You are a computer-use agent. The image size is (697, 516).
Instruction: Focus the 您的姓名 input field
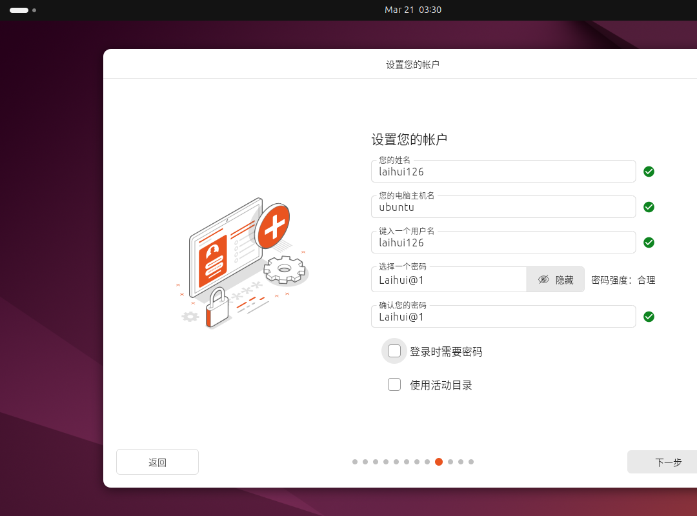coord(503,172)
